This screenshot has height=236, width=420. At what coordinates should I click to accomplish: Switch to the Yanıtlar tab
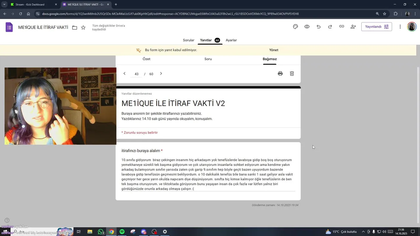210,40
